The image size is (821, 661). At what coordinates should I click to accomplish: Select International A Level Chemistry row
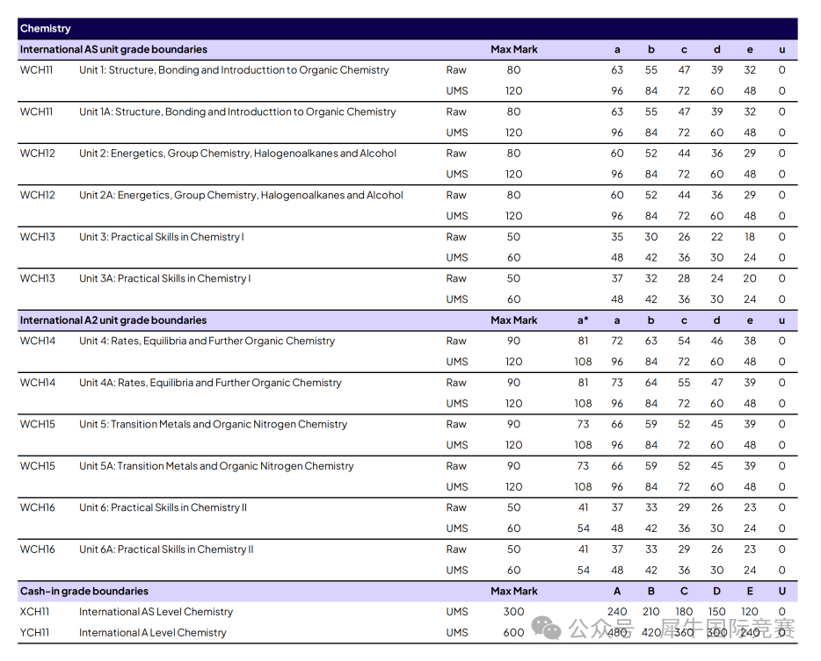[152, 633]
